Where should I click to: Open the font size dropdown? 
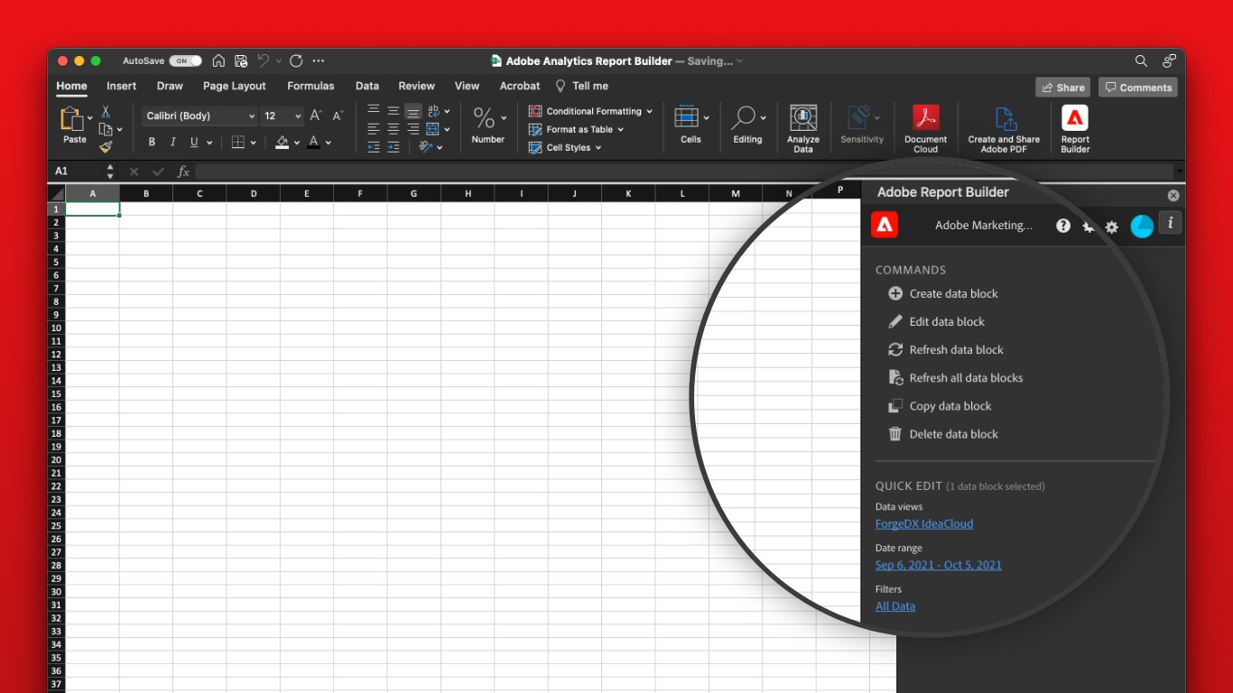tap(298, 116)
